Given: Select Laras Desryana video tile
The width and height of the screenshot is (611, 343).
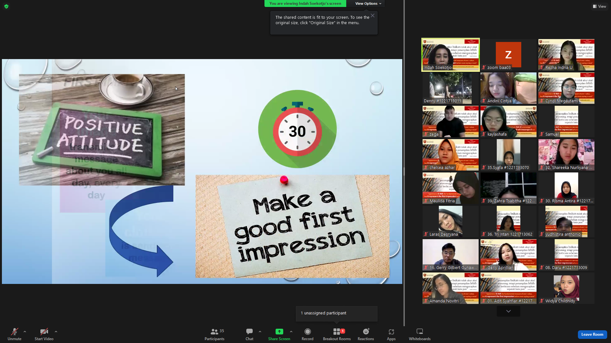Looking at the screenshot, I should (450, 221).
